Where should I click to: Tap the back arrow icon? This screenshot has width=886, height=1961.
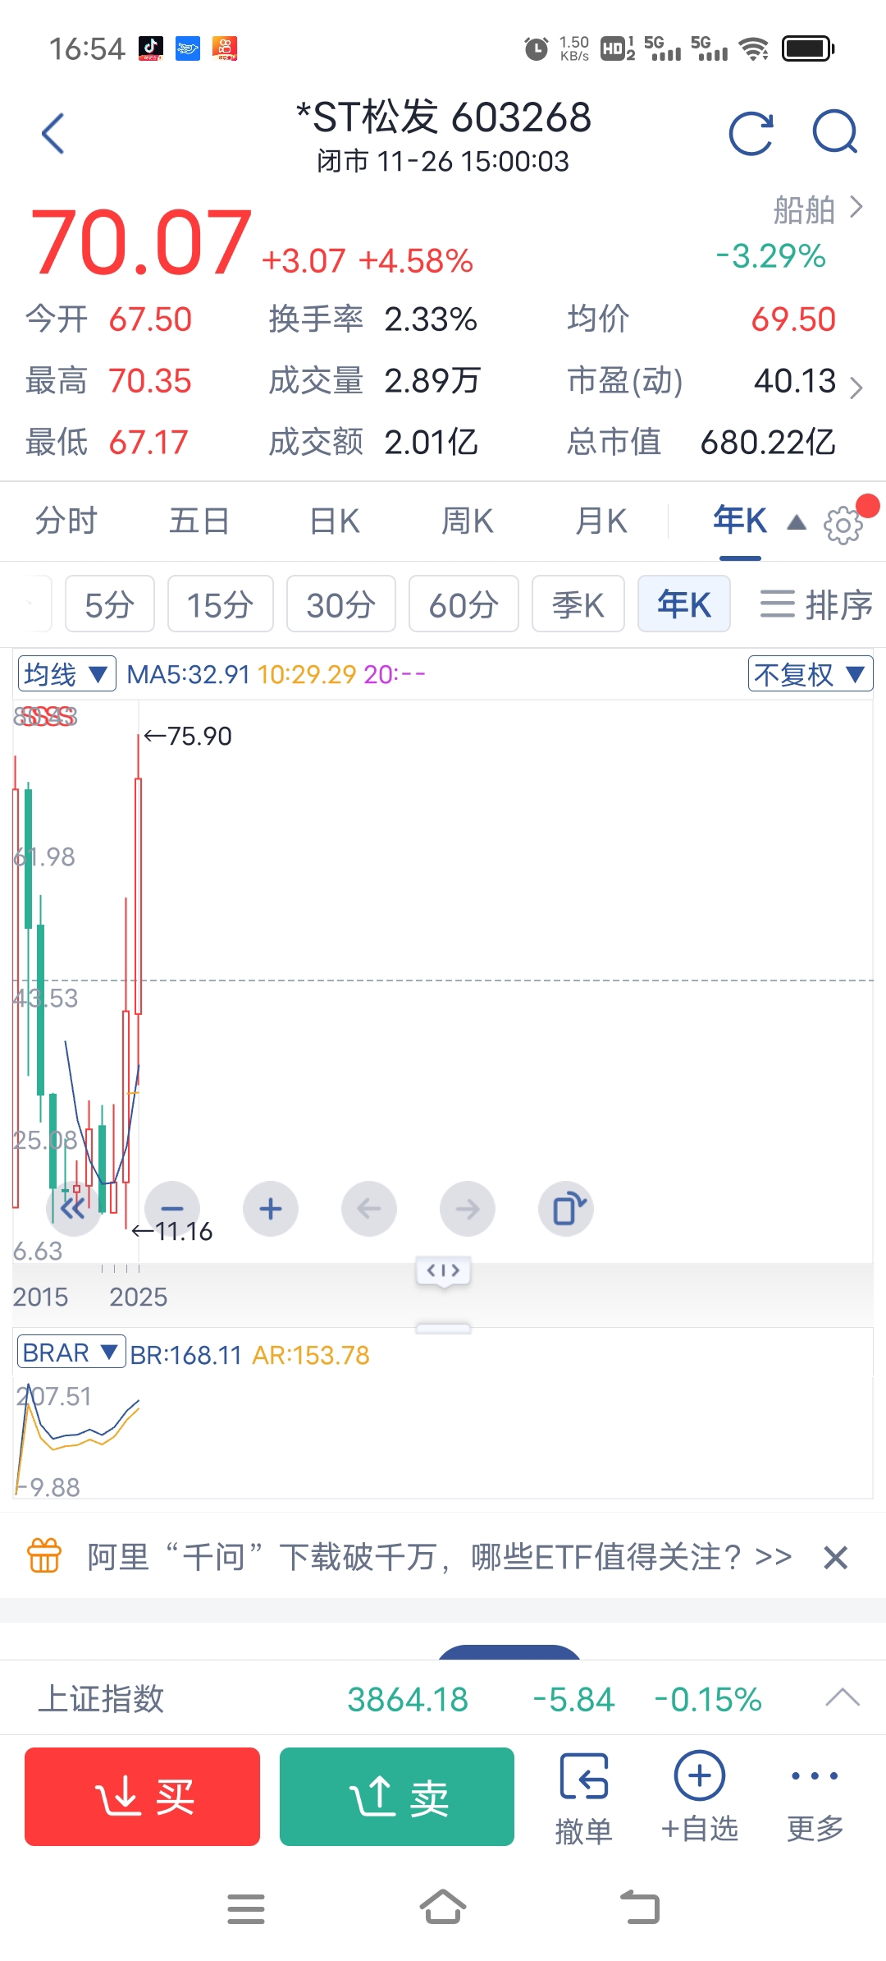53,133
